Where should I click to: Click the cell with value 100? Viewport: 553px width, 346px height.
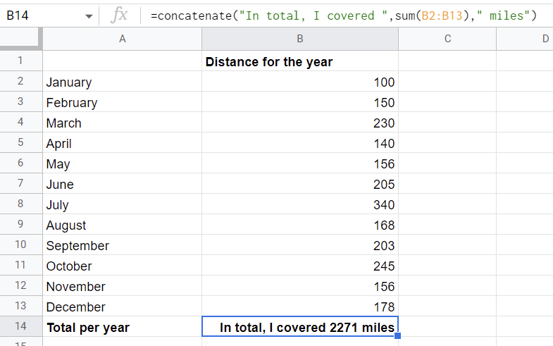tap(300, 82)
